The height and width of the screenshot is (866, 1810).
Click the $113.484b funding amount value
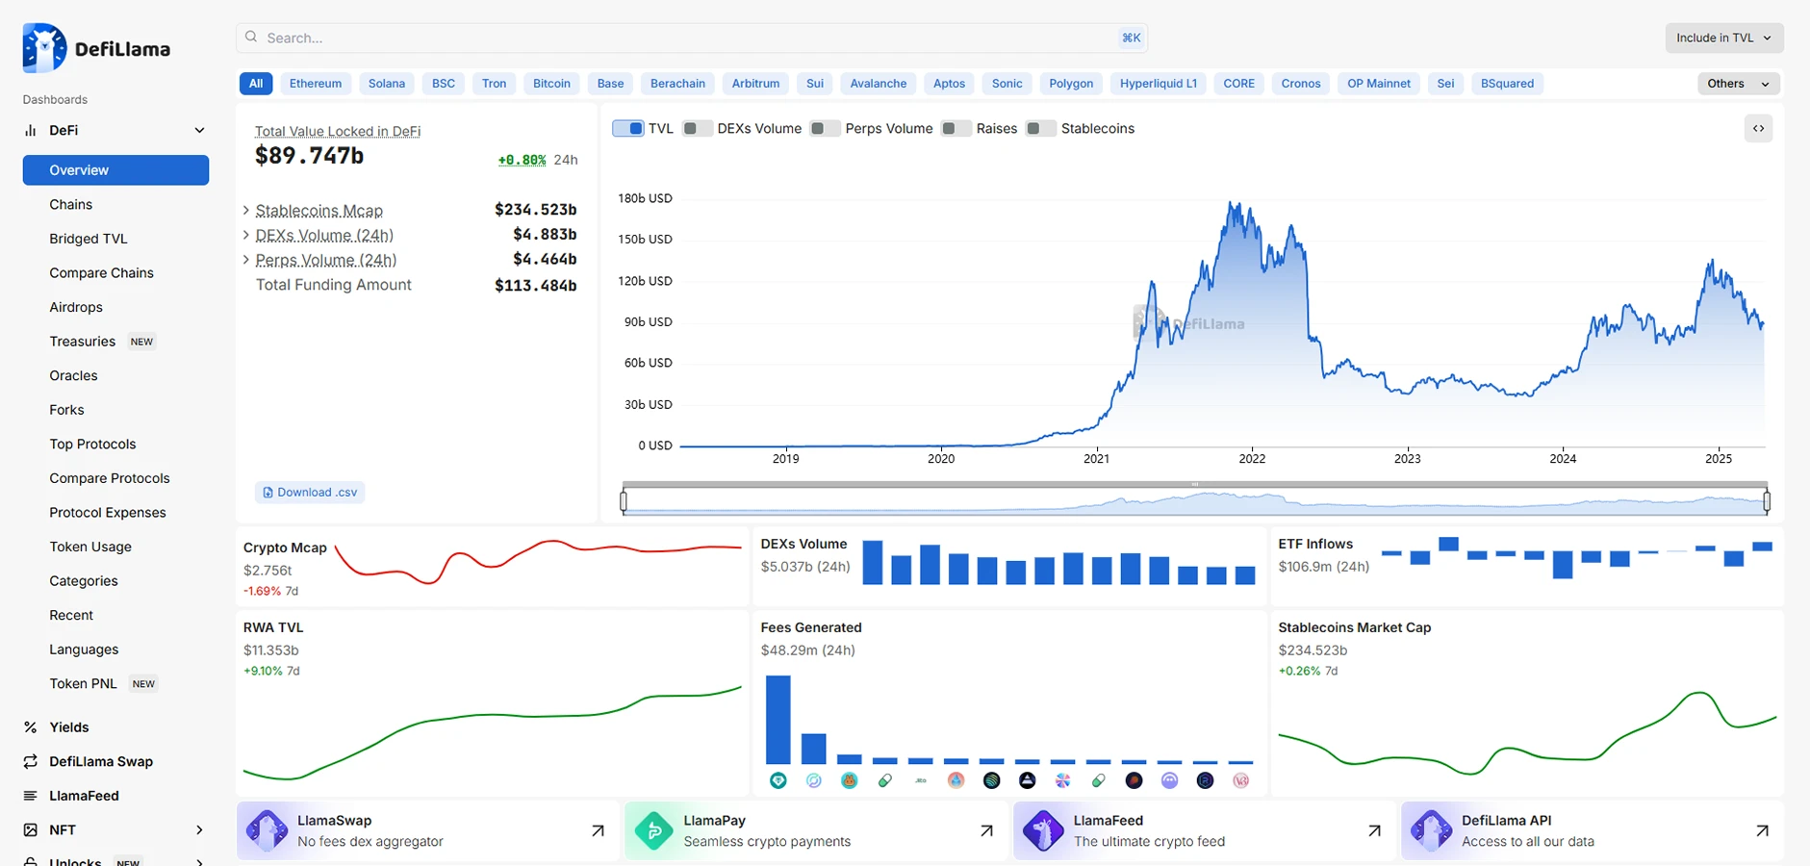(x=535, y=285)
